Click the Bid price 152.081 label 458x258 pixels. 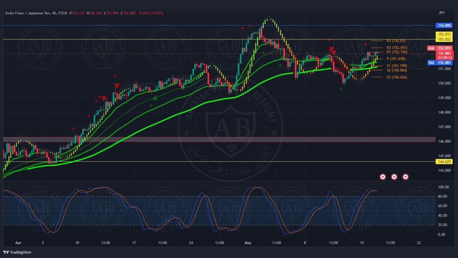pos(444,63)
